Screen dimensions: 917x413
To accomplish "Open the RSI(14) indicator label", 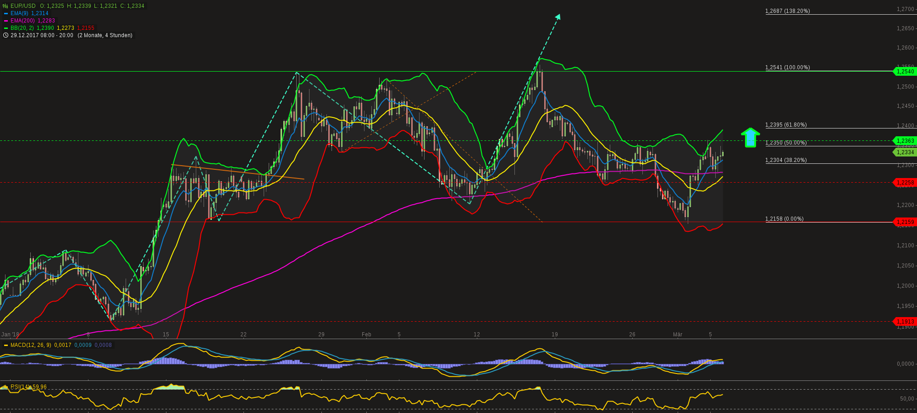I will tap(21, 387).
